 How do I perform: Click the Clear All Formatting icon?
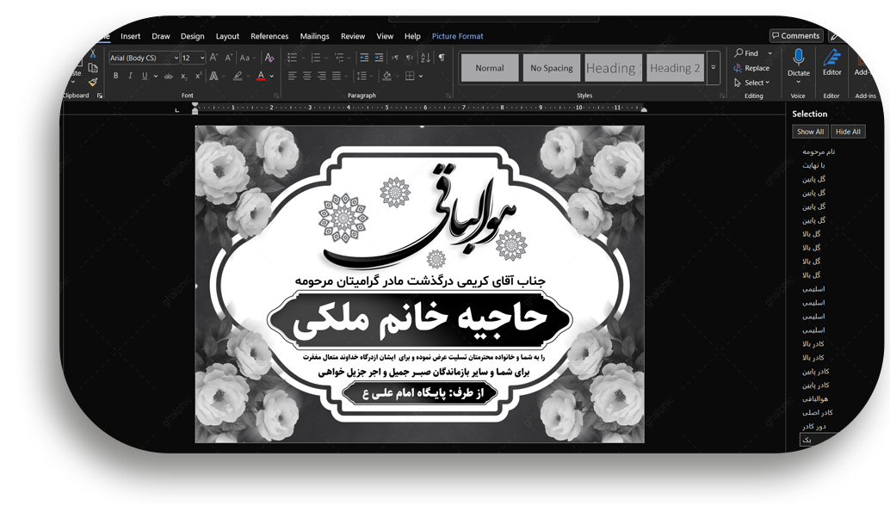(x=269, y=58)
